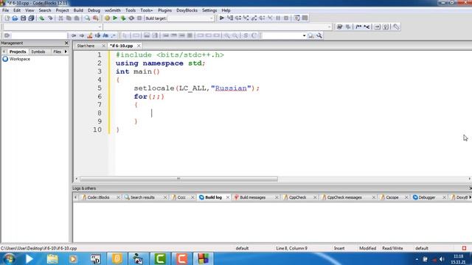The image size is (472, 265).
Task: Click the volume speaker tray icon
Action: [442, 259]
